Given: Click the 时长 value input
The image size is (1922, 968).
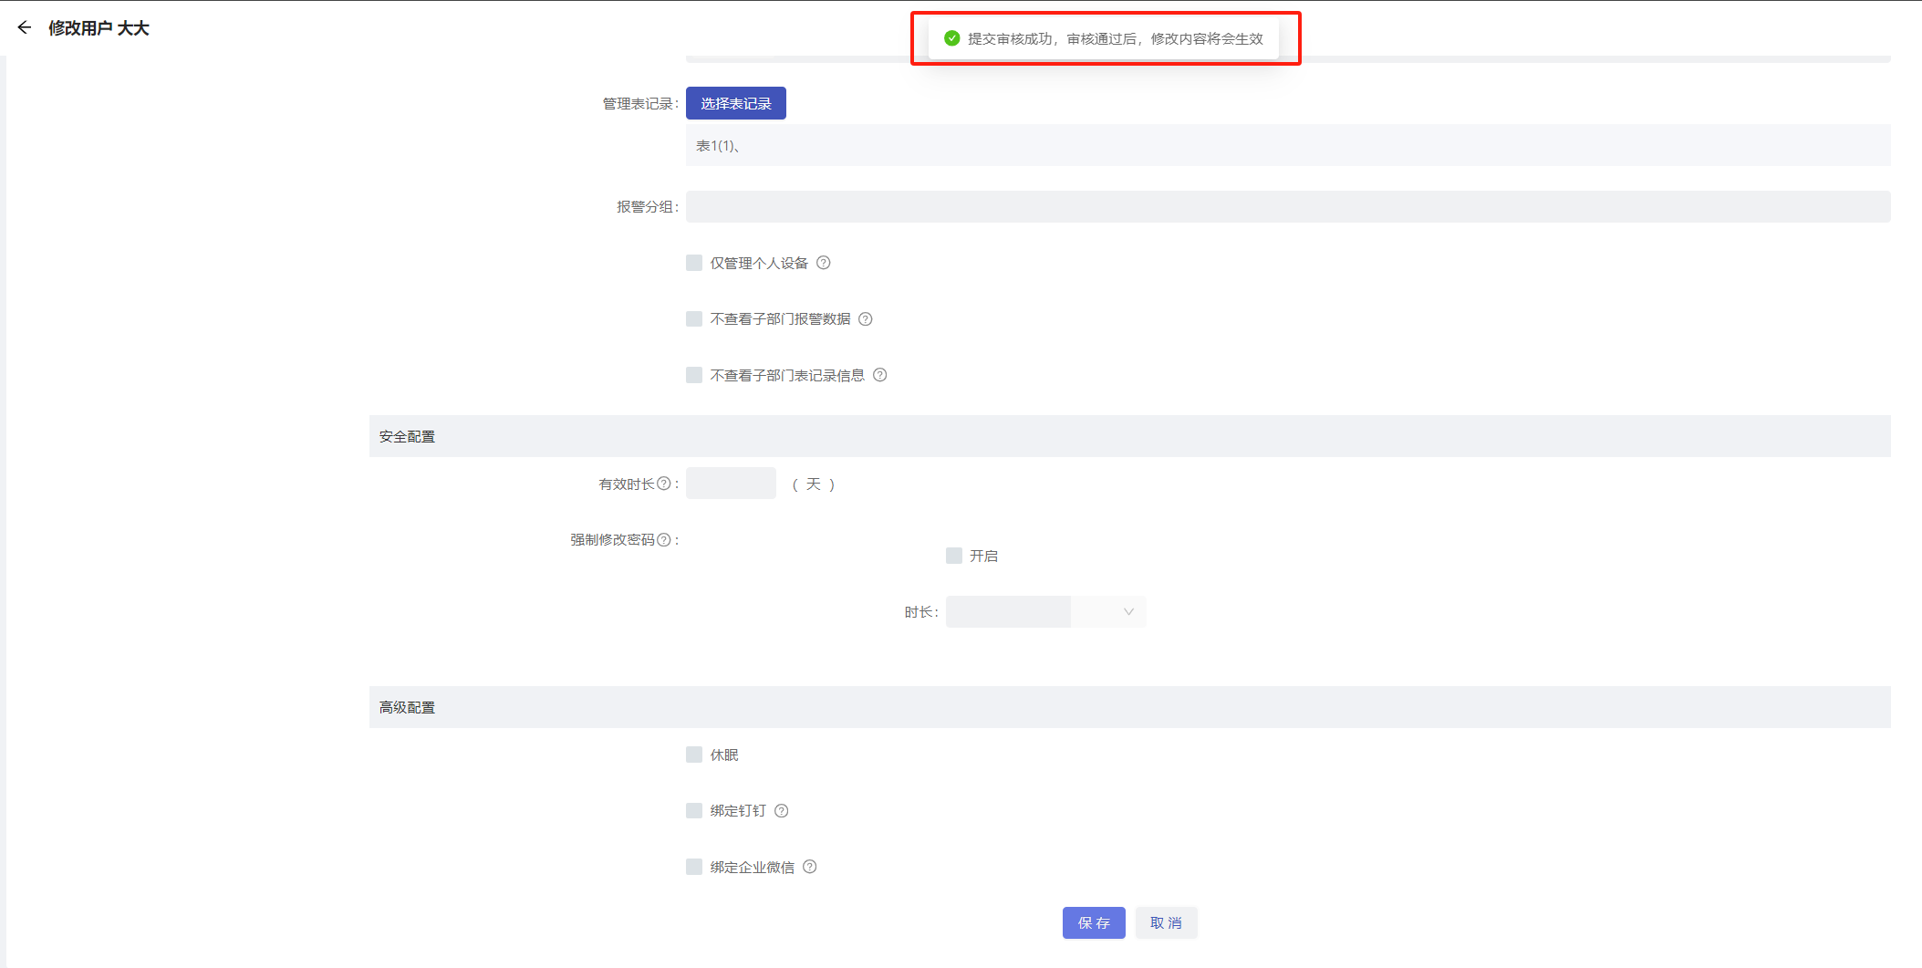Looking at the screenshot, I should 1008,611.
